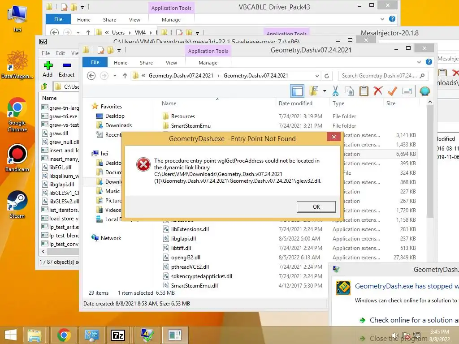This screenshot has height=344, width=459.
Task: Click the Rename toolbar icon
Action: click(x=407, y=91)
